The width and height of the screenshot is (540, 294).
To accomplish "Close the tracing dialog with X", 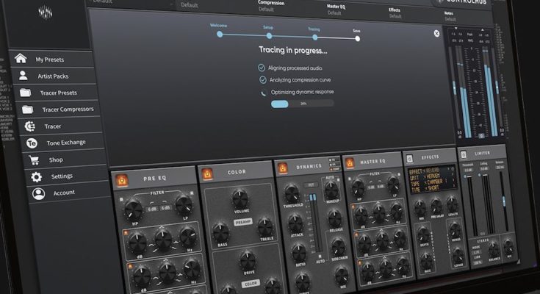I will (x=436, y=33).
